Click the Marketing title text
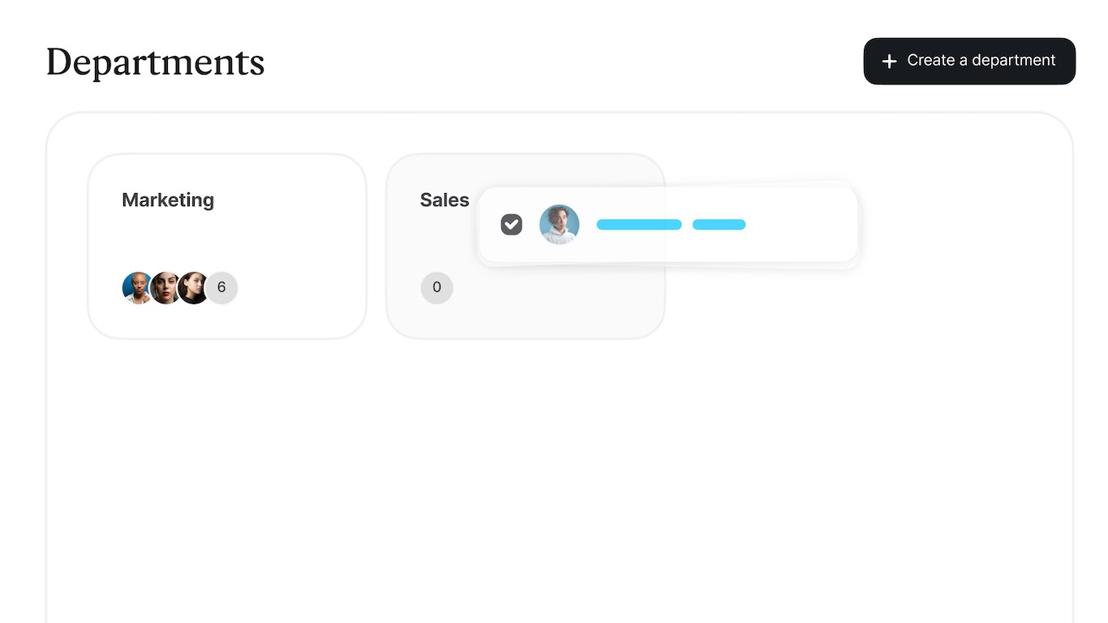Viewport: 1108px width, 623px height. [168, 200]
